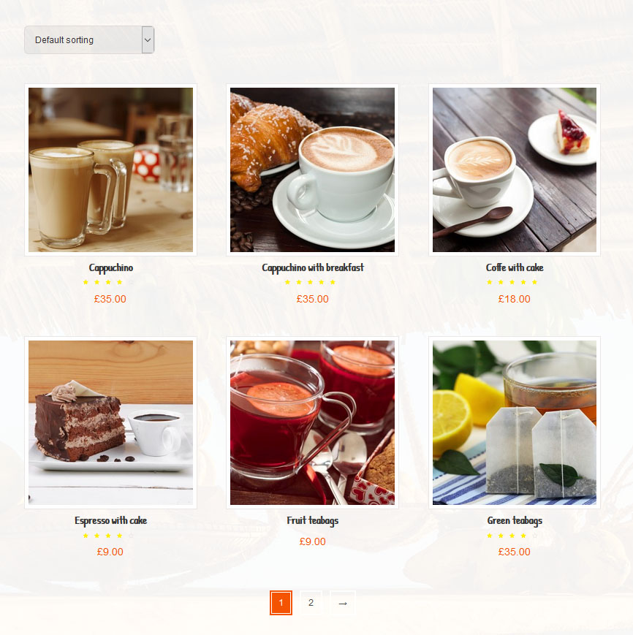Select the Coffe with cake title
Screen dimensions: 633x635
tap(515, 267)
